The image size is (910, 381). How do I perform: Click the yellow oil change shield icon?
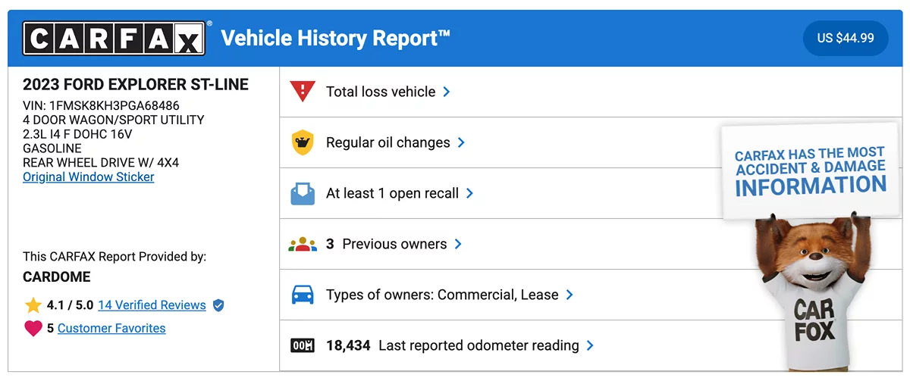[303, 142]
